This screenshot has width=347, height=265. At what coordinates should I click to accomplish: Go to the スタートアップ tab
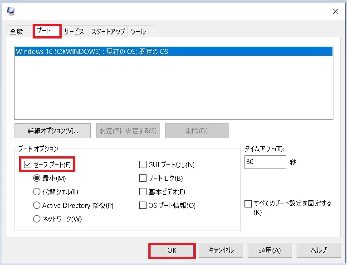coord(108,31)
